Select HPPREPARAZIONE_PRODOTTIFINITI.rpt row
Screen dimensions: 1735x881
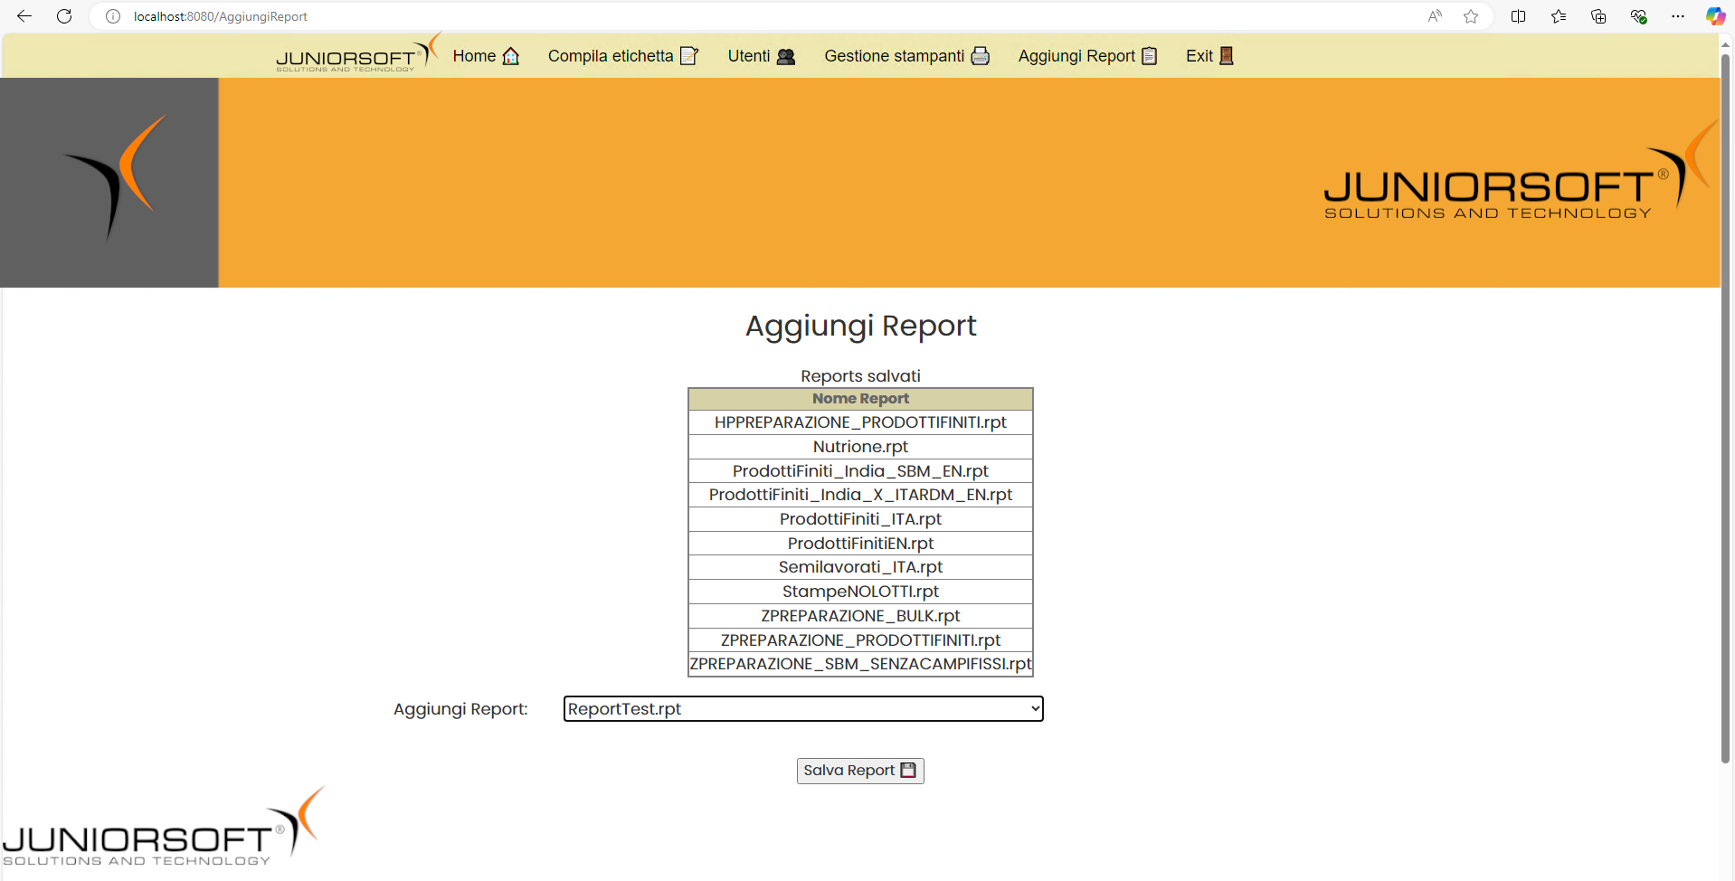click(x=860, y=422)
